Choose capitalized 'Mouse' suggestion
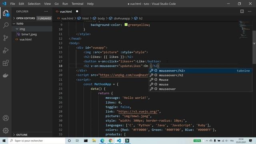 (200, 80)
